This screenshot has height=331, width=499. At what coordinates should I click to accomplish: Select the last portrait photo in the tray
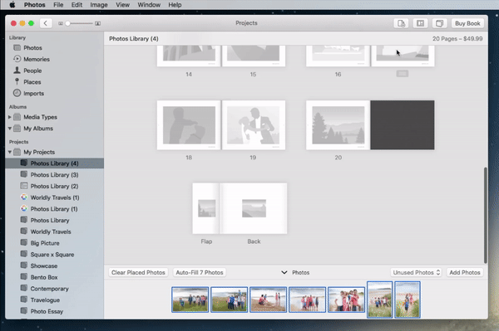[x=408, y=299]
